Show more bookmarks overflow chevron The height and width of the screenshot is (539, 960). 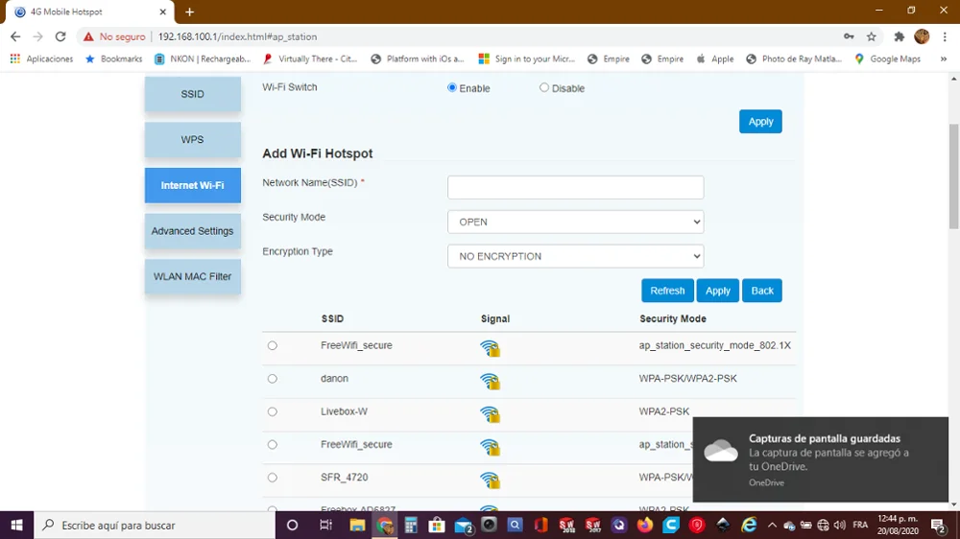pos(944,59)
